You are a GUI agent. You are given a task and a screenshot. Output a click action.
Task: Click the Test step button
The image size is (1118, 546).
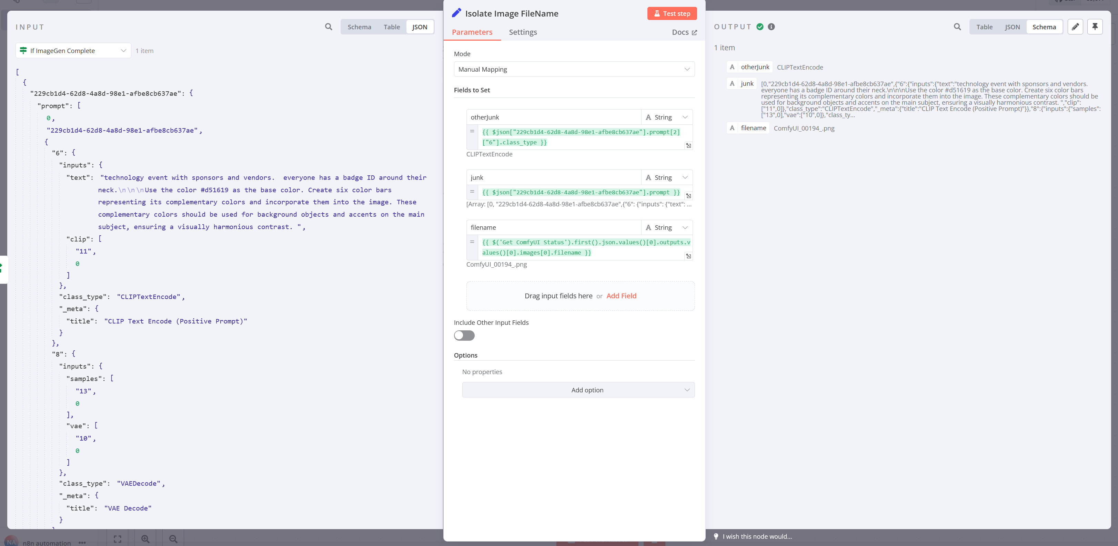(672, 13)
